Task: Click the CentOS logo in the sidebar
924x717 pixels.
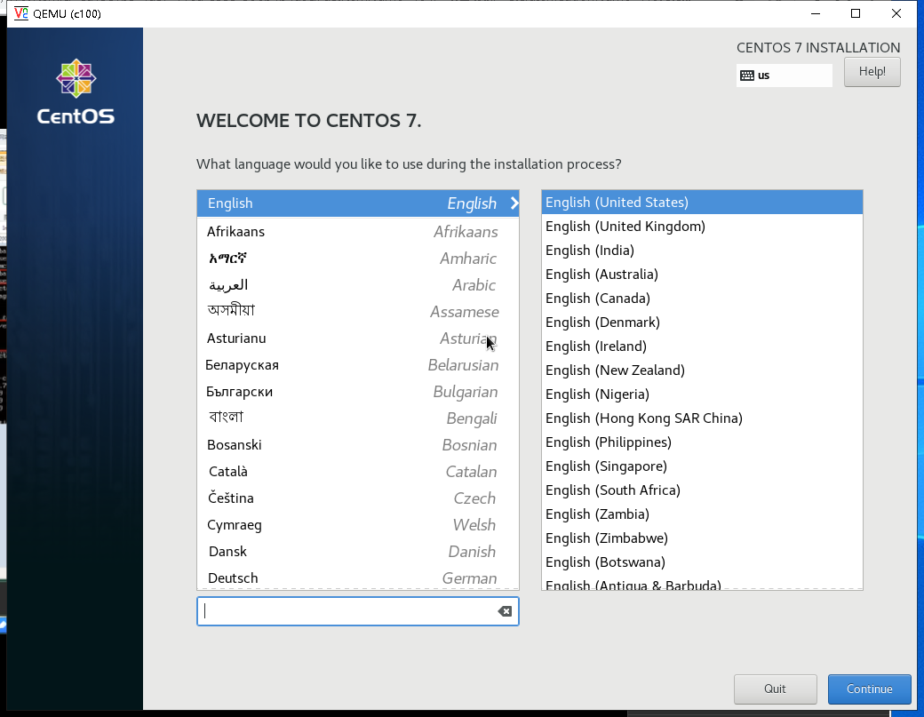Action: click(x=76, y=92)
